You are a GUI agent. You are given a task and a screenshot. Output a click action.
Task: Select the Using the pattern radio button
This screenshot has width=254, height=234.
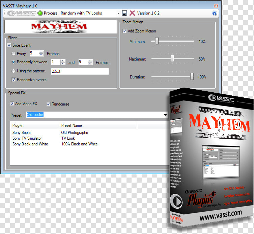coord(13,71)
